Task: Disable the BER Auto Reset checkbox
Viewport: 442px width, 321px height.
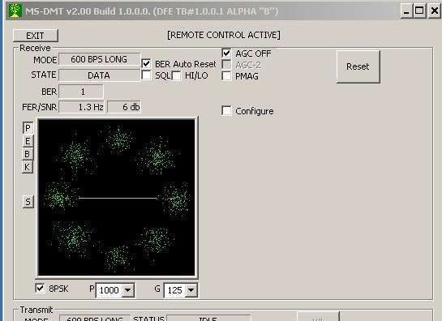Action: [x=146, y=64]
